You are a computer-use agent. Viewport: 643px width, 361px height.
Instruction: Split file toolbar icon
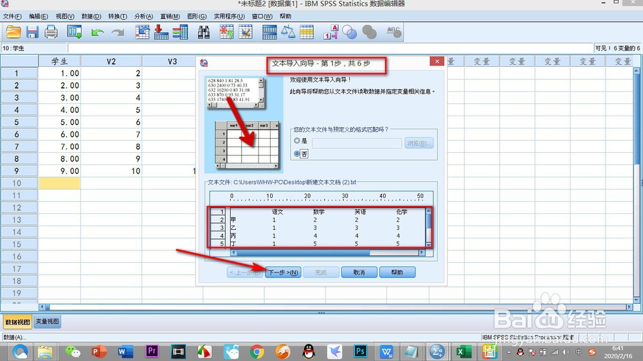pos(269,32)
